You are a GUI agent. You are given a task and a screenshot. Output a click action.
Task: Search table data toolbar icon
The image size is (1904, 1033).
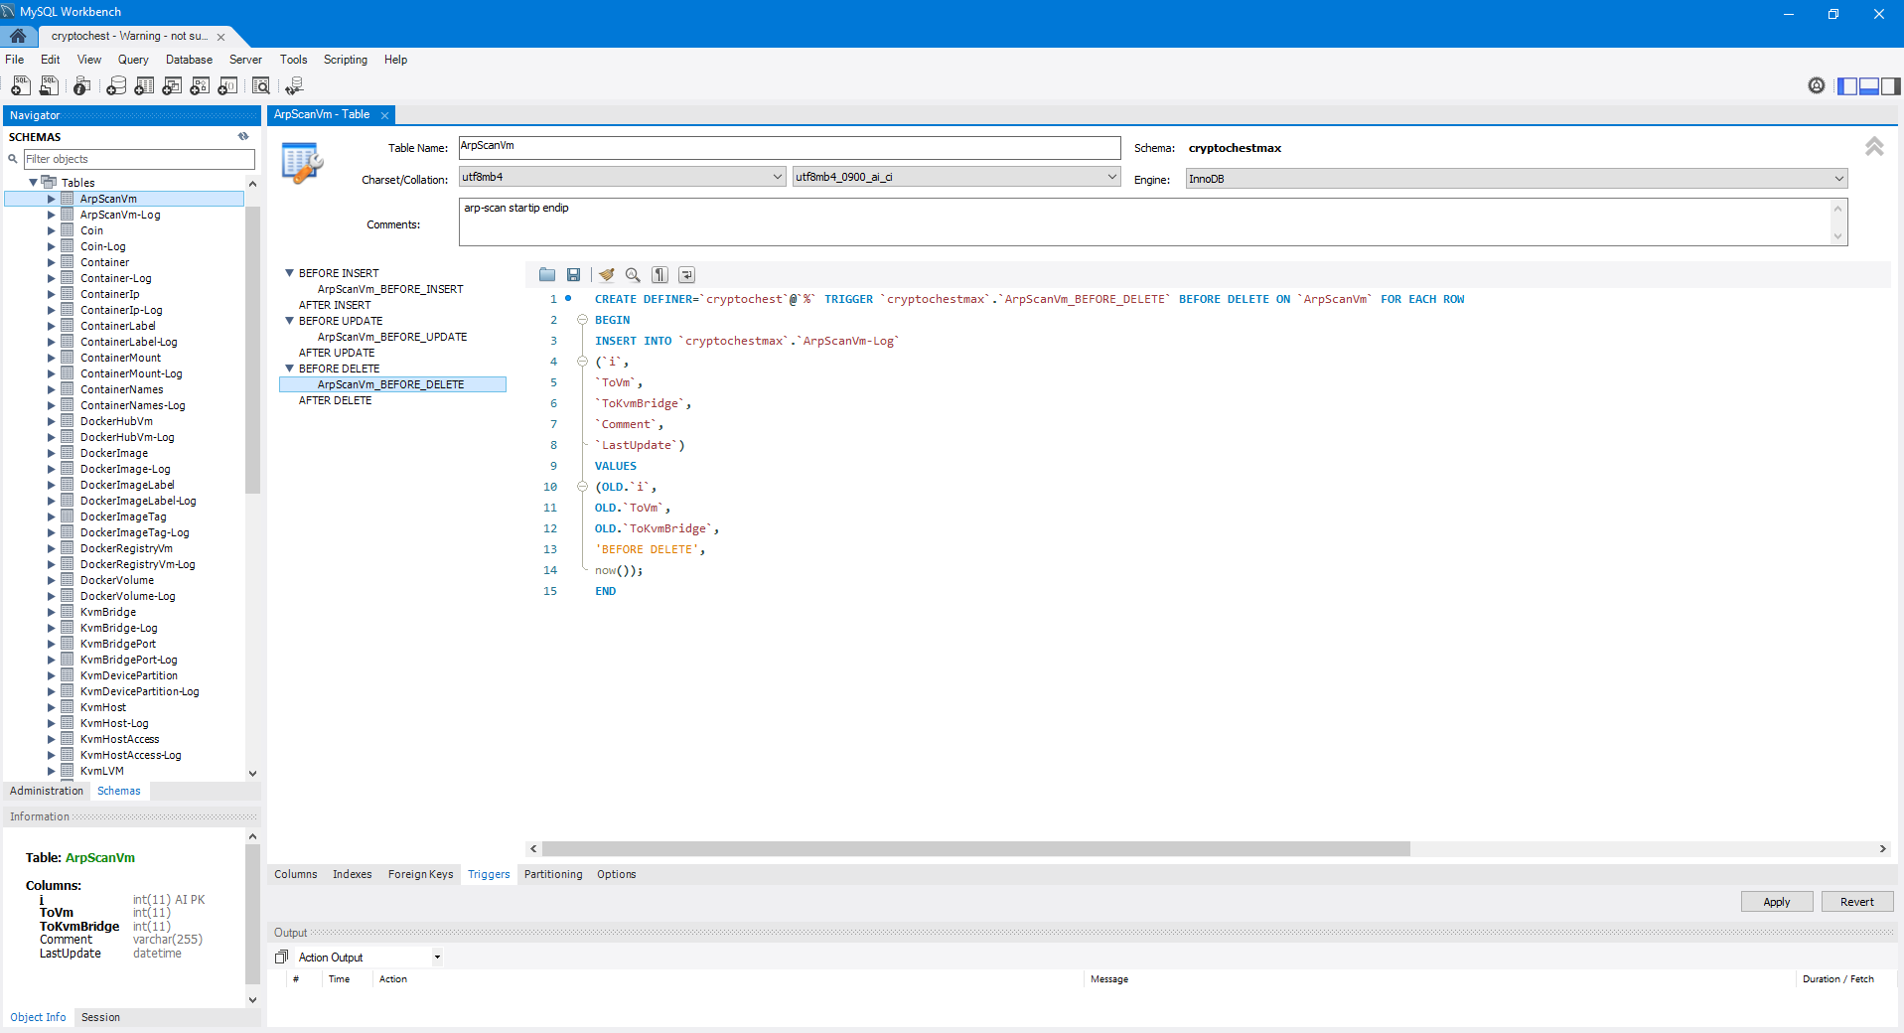click(x=261, y=86)
